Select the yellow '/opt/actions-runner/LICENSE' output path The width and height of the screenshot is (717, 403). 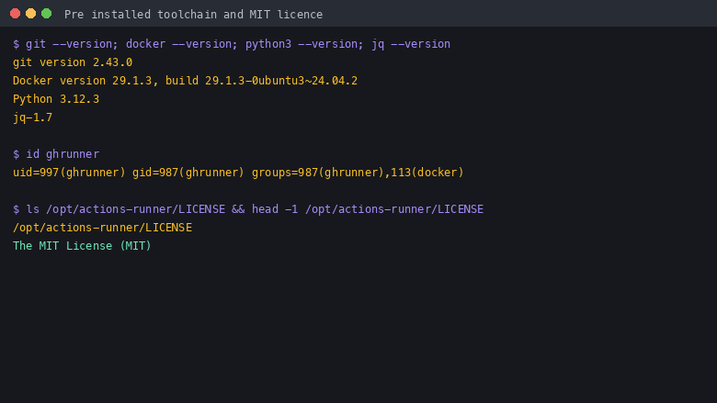coord(102,228)
